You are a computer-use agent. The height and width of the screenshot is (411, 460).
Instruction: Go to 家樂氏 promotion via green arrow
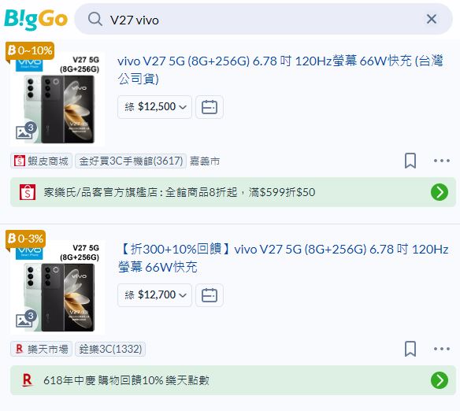click(x=440, y=192)
